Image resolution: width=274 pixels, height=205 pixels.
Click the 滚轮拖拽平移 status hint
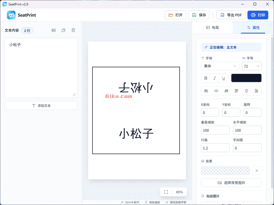point(176,202)
